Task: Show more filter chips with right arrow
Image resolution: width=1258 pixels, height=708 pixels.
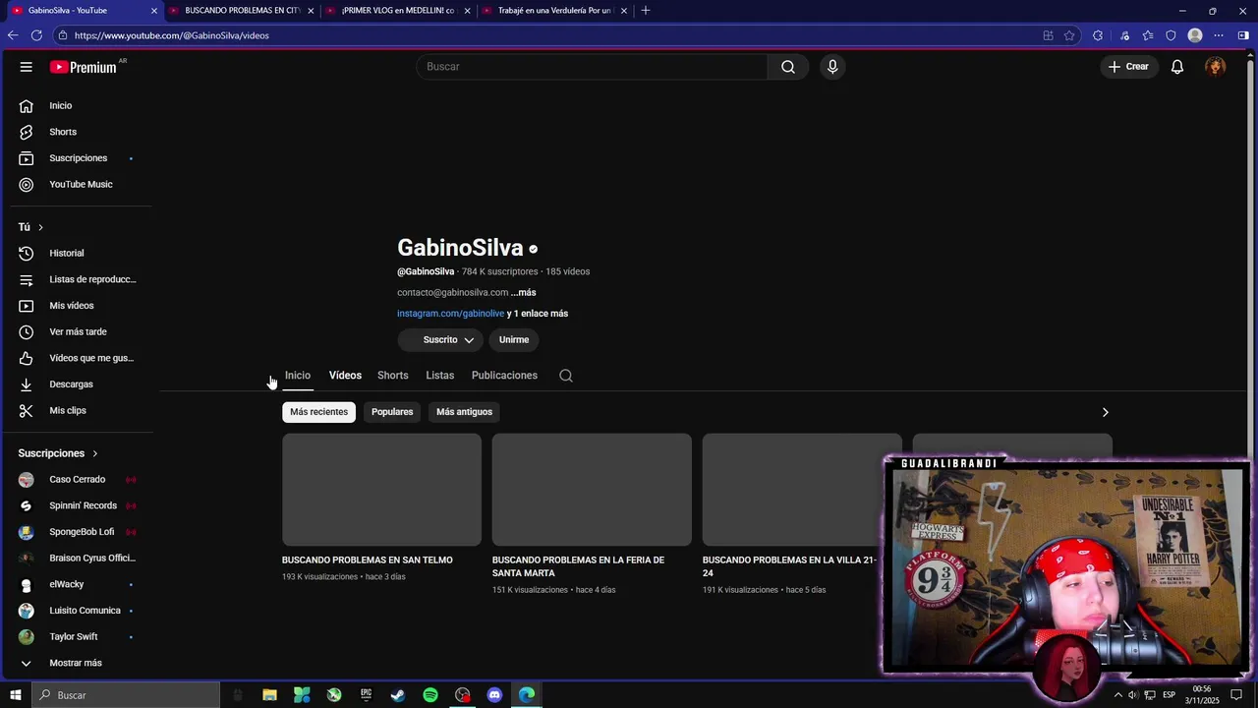Action: pos(1105,412)
